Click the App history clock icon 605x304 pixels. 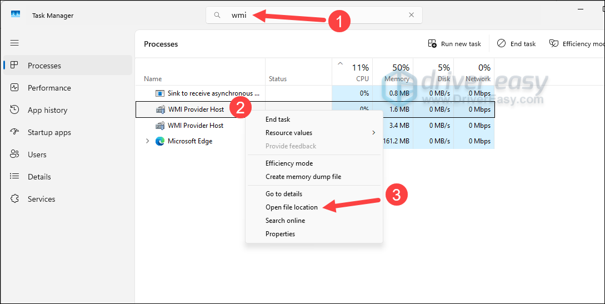click(14, 109)
